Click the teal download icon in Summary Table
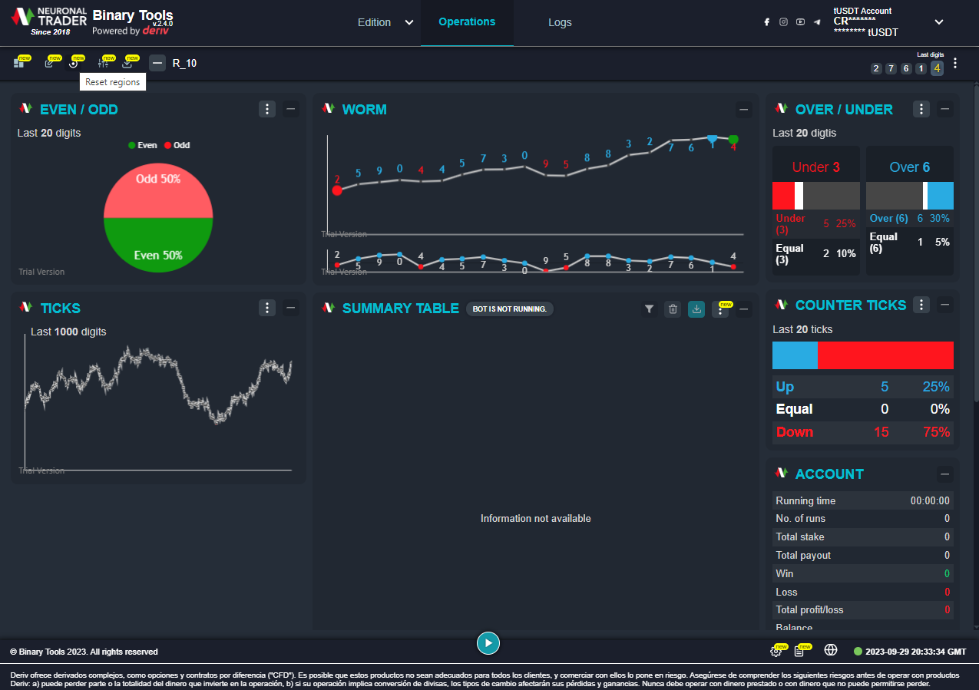Viewport: 979px width, 690px height. coord(696,309)
